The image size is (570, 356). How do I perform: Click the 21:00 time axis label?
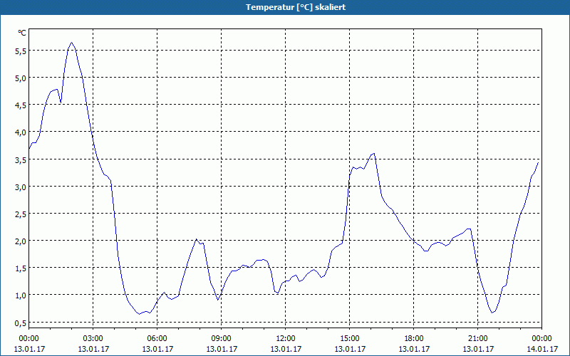pos(478,339)
